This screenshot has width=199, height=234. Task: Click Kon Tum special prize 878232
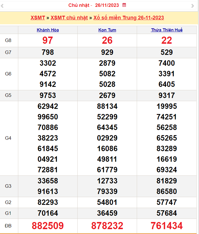[x=107, y=226]
